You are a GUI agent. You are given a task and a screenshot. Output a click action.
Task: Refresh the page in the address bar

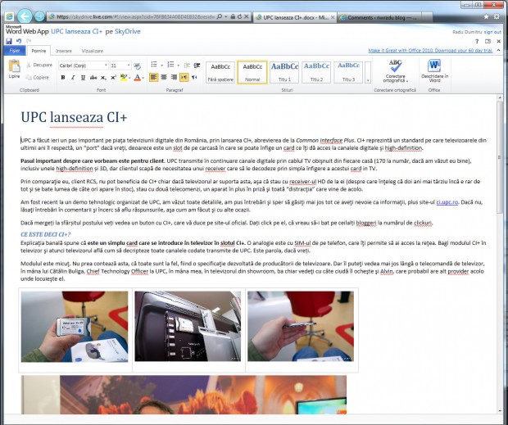[239, 16]
